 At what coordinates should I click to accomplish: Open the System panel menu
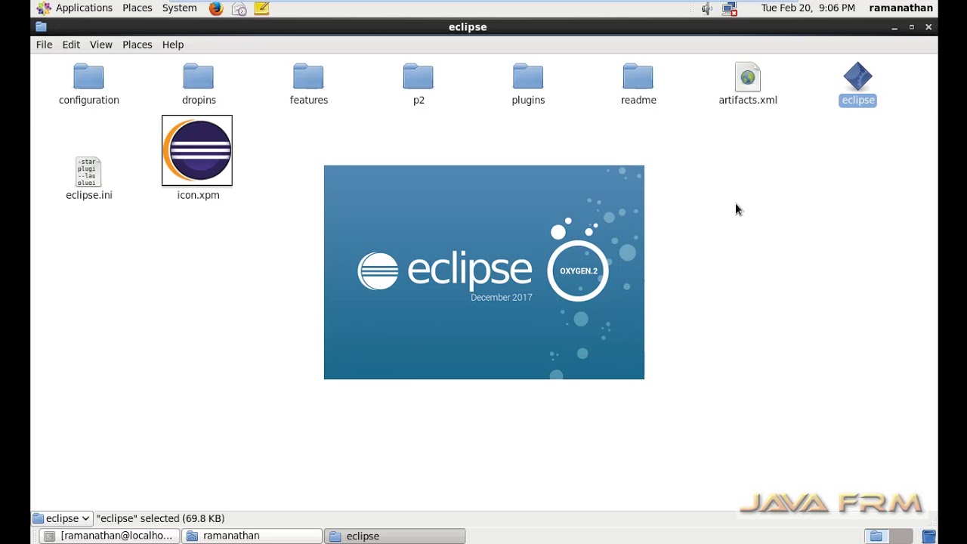coord(179,8)
